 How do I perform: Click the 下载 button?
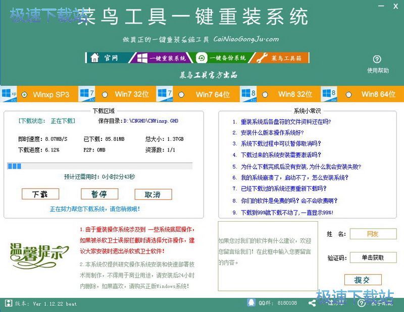[x=40, y=194]
